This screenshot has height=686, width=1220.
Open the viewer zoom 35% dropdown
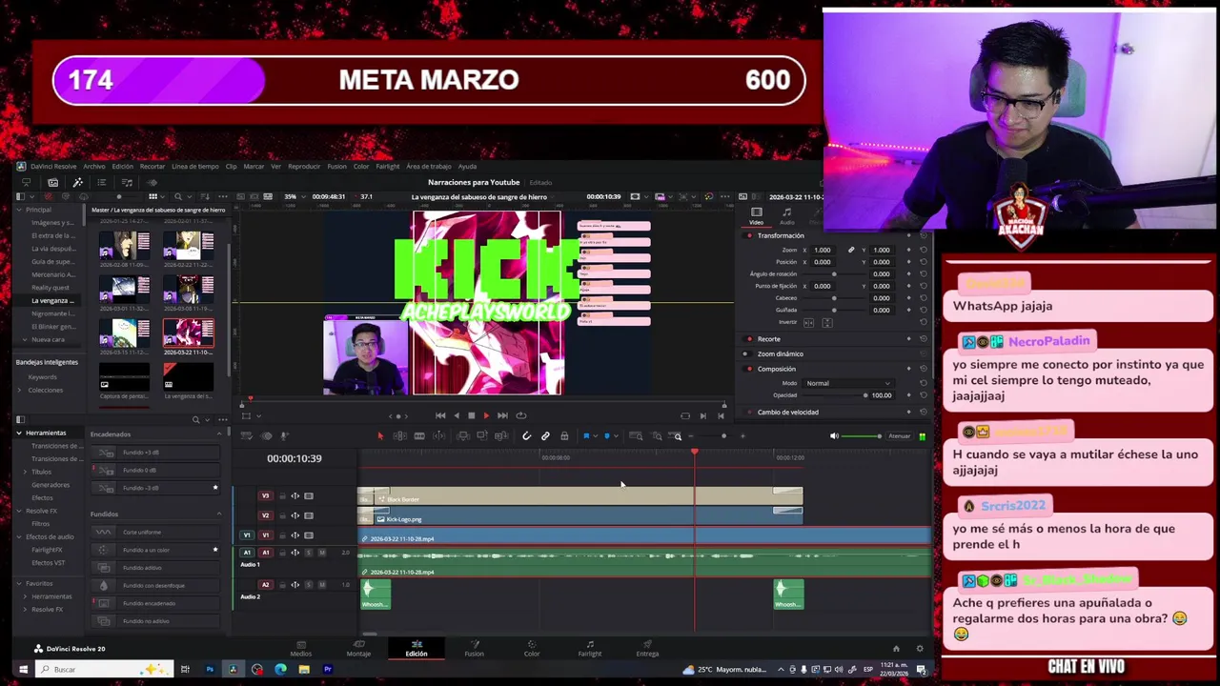coord(295,196)
